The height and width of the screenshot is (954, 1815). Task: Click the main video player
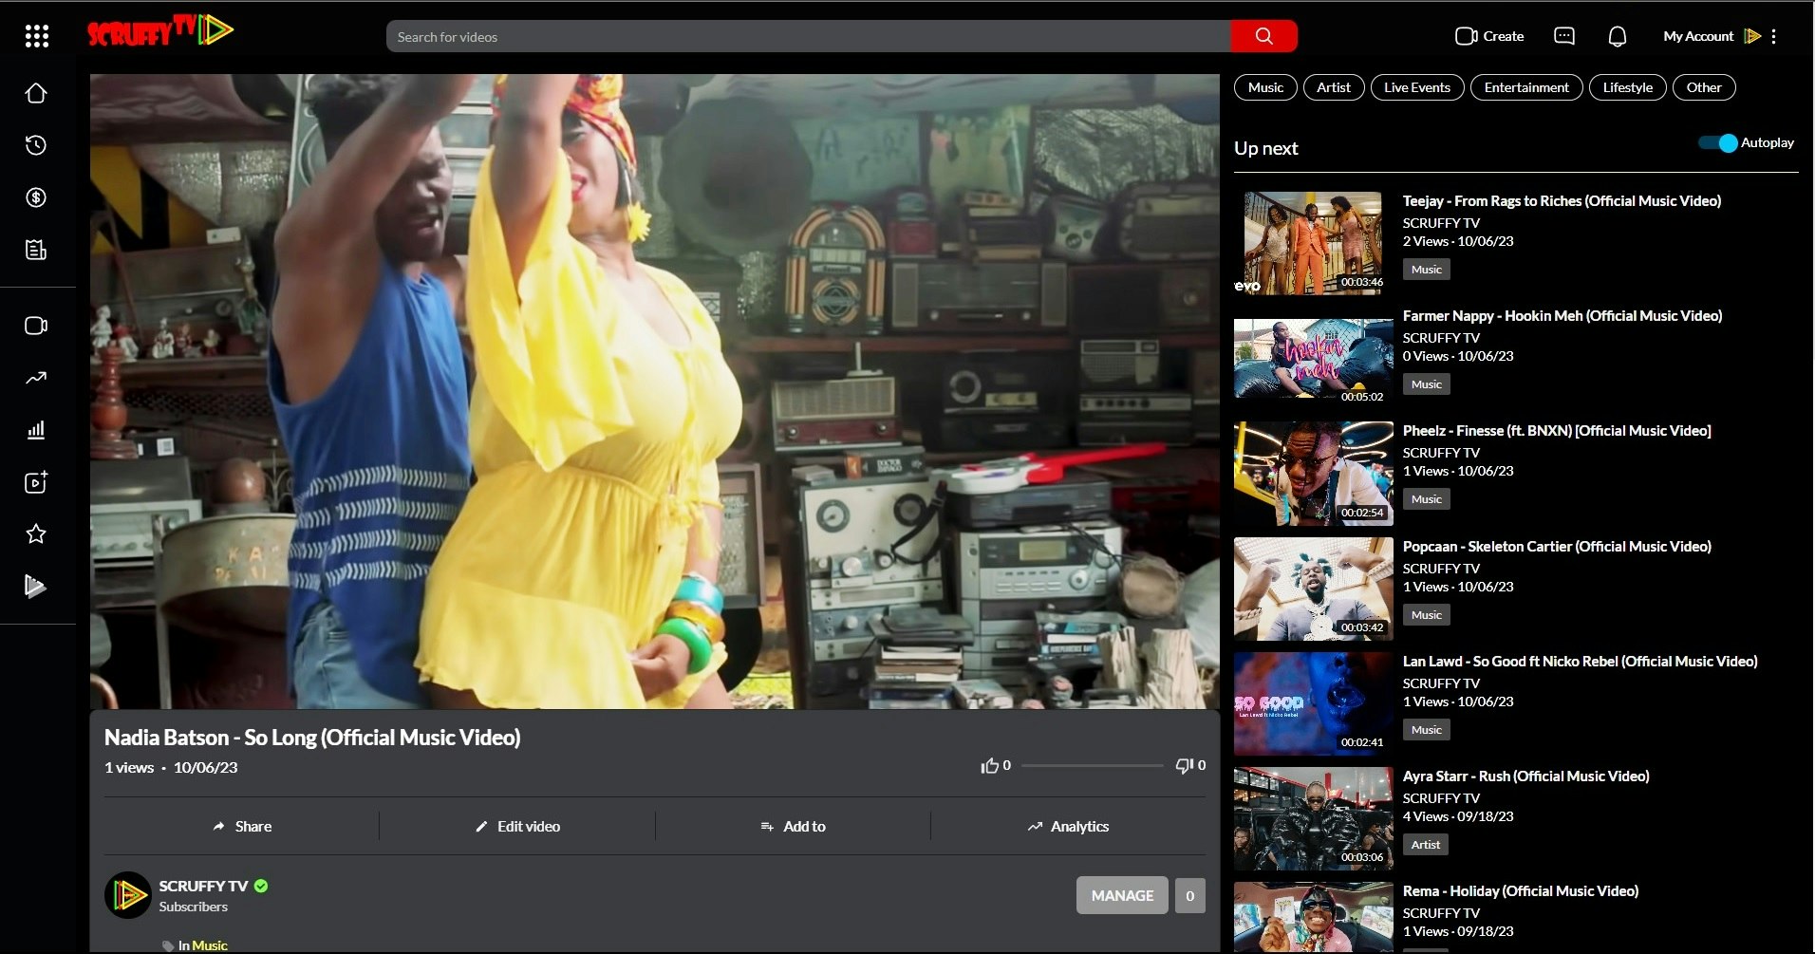click(x=655, y=391)
